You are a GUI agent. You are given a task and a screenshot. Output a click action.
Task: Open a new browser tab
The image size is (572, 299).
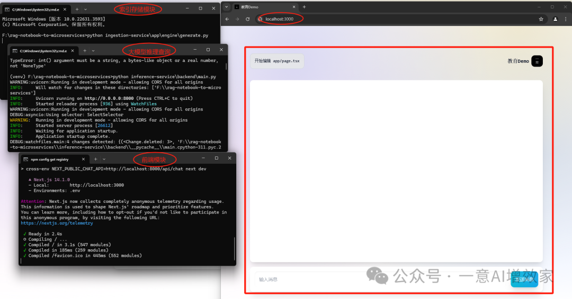click(x=304, y=7)
